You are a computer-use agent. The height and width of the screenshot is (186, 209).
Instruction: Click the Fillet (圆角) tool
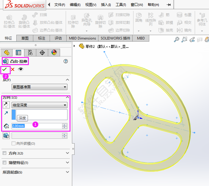pos(139,18)
